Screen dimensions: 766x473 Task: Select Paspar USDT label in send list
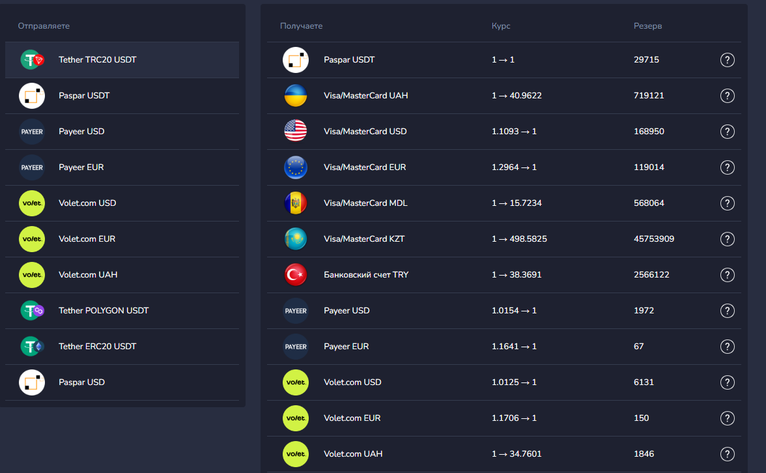pos(84,96)
